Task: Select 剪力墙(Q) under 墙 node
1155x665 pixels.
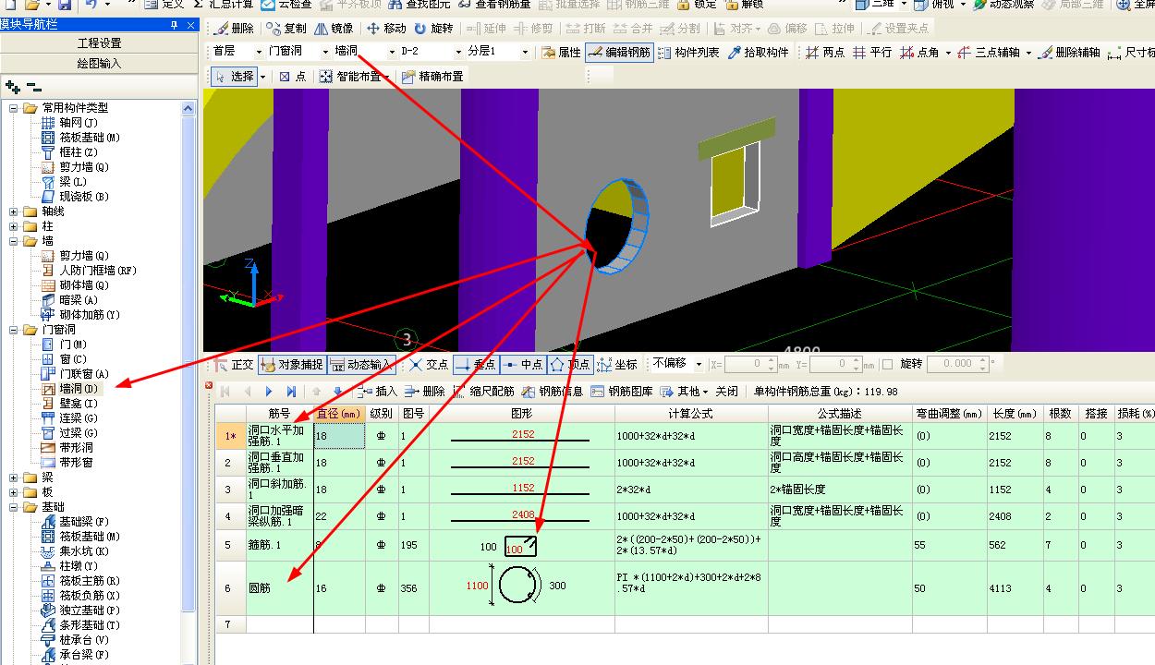Action: click(84, 256)
